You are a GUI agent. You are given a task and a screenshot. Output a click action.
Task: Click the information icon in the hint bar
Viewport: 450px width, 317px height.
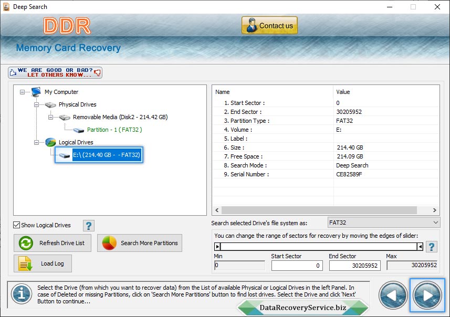(x=22, y=294)
